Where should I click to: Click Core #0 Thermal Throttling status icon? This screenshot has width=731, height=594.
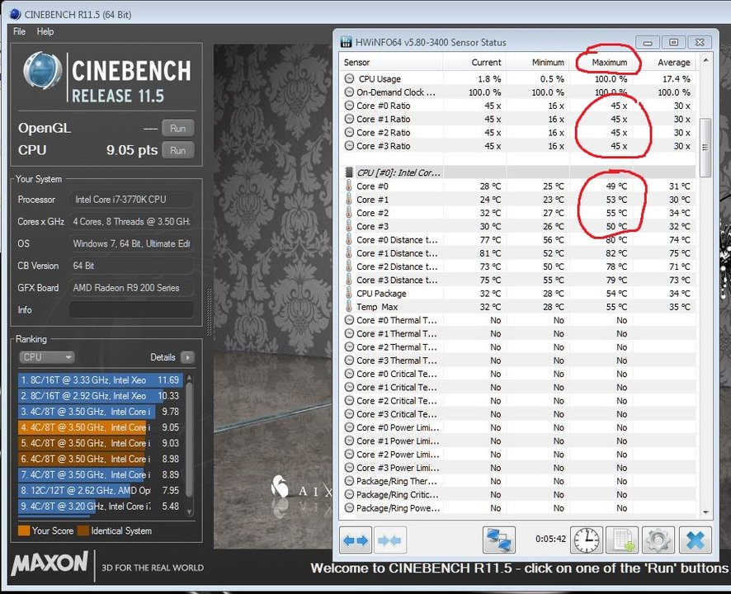[349, 320]
